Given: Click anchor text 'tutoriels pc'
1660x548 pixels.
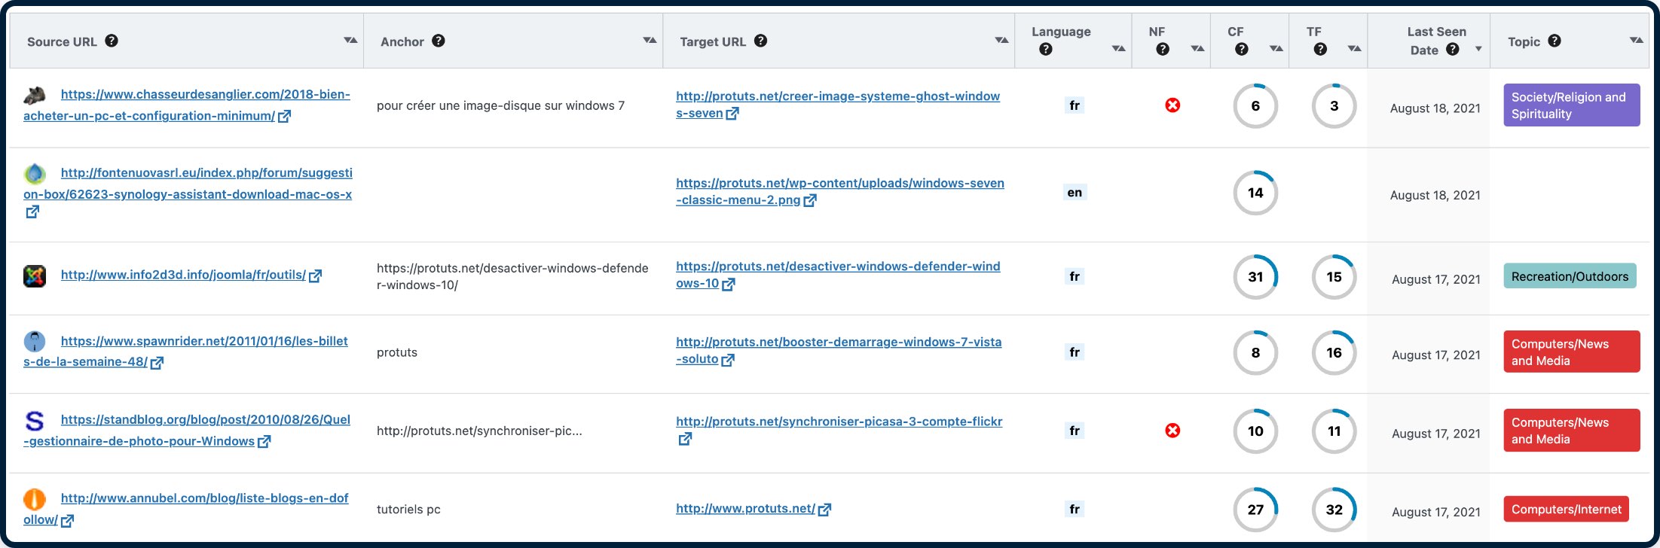Looking at the screenshot, I should (x=408, y=509).
